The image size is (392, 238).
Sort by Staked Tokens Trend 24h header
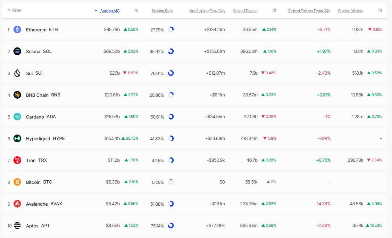coord(309,11)
